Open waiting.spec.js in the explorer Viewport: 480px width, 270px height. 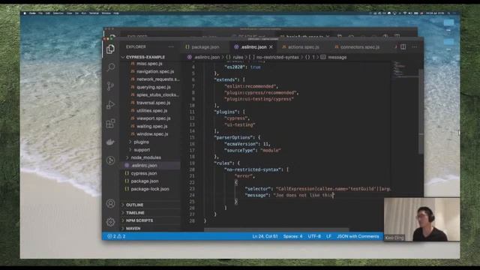151,127
